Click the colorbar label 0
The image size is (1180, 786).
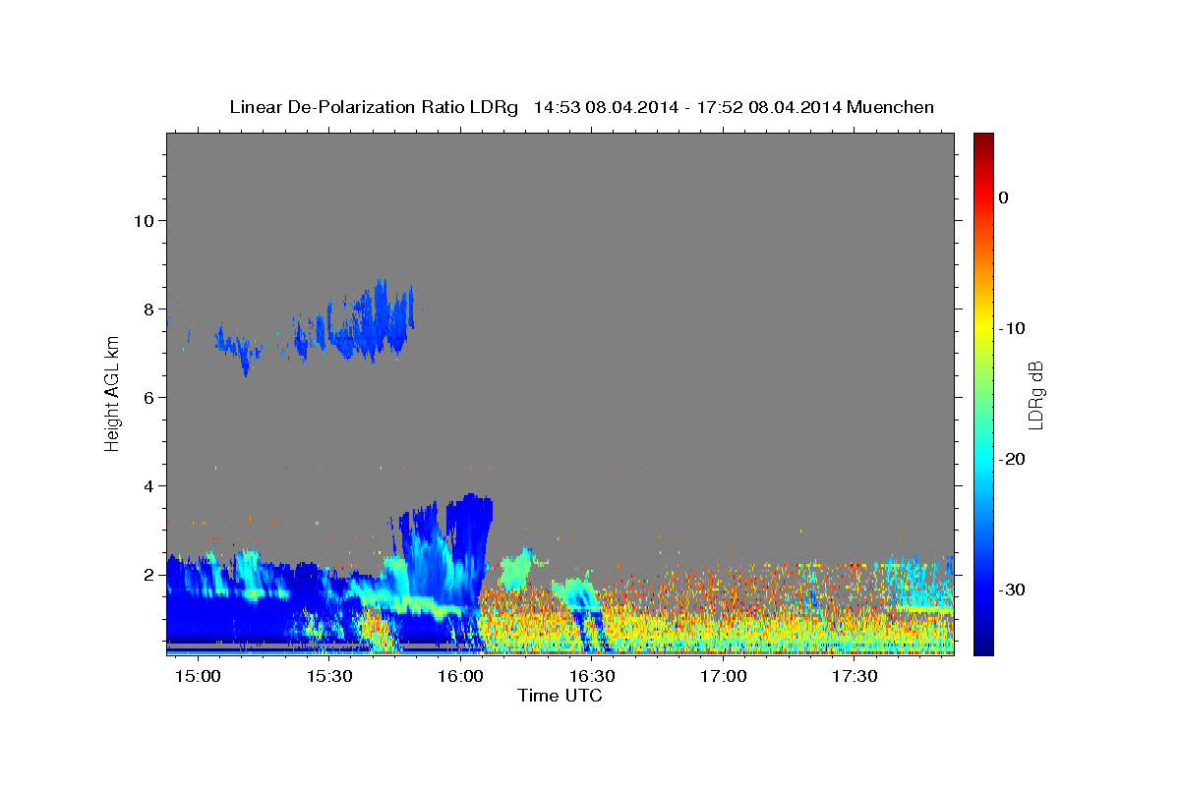pyautogui.click(x=1004, y=197)
